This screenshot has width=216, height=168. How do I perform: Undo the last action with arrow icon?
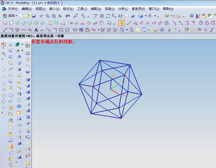tap(67, 16)
